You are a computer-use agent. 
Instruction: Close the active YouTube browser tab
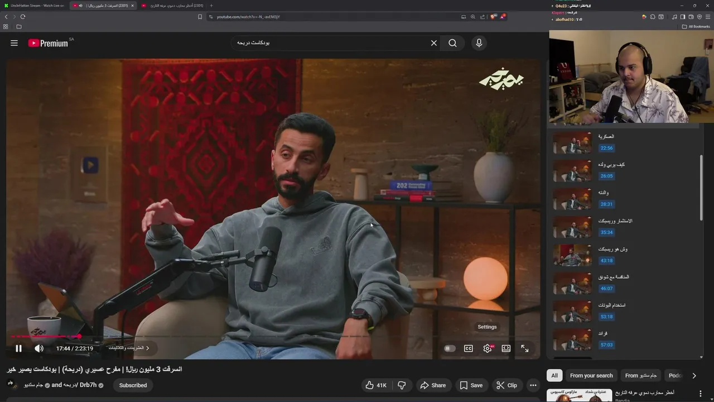(132, 6)
